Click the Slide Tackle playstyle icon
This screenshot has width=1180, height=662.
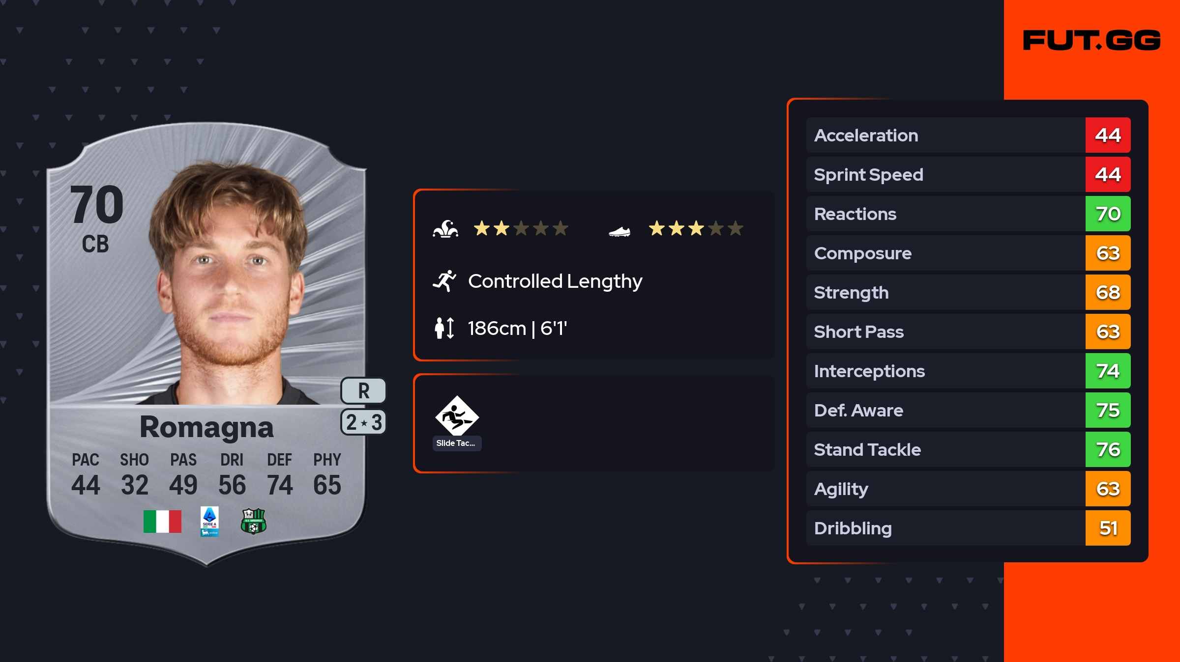click(x=457, y=416)
